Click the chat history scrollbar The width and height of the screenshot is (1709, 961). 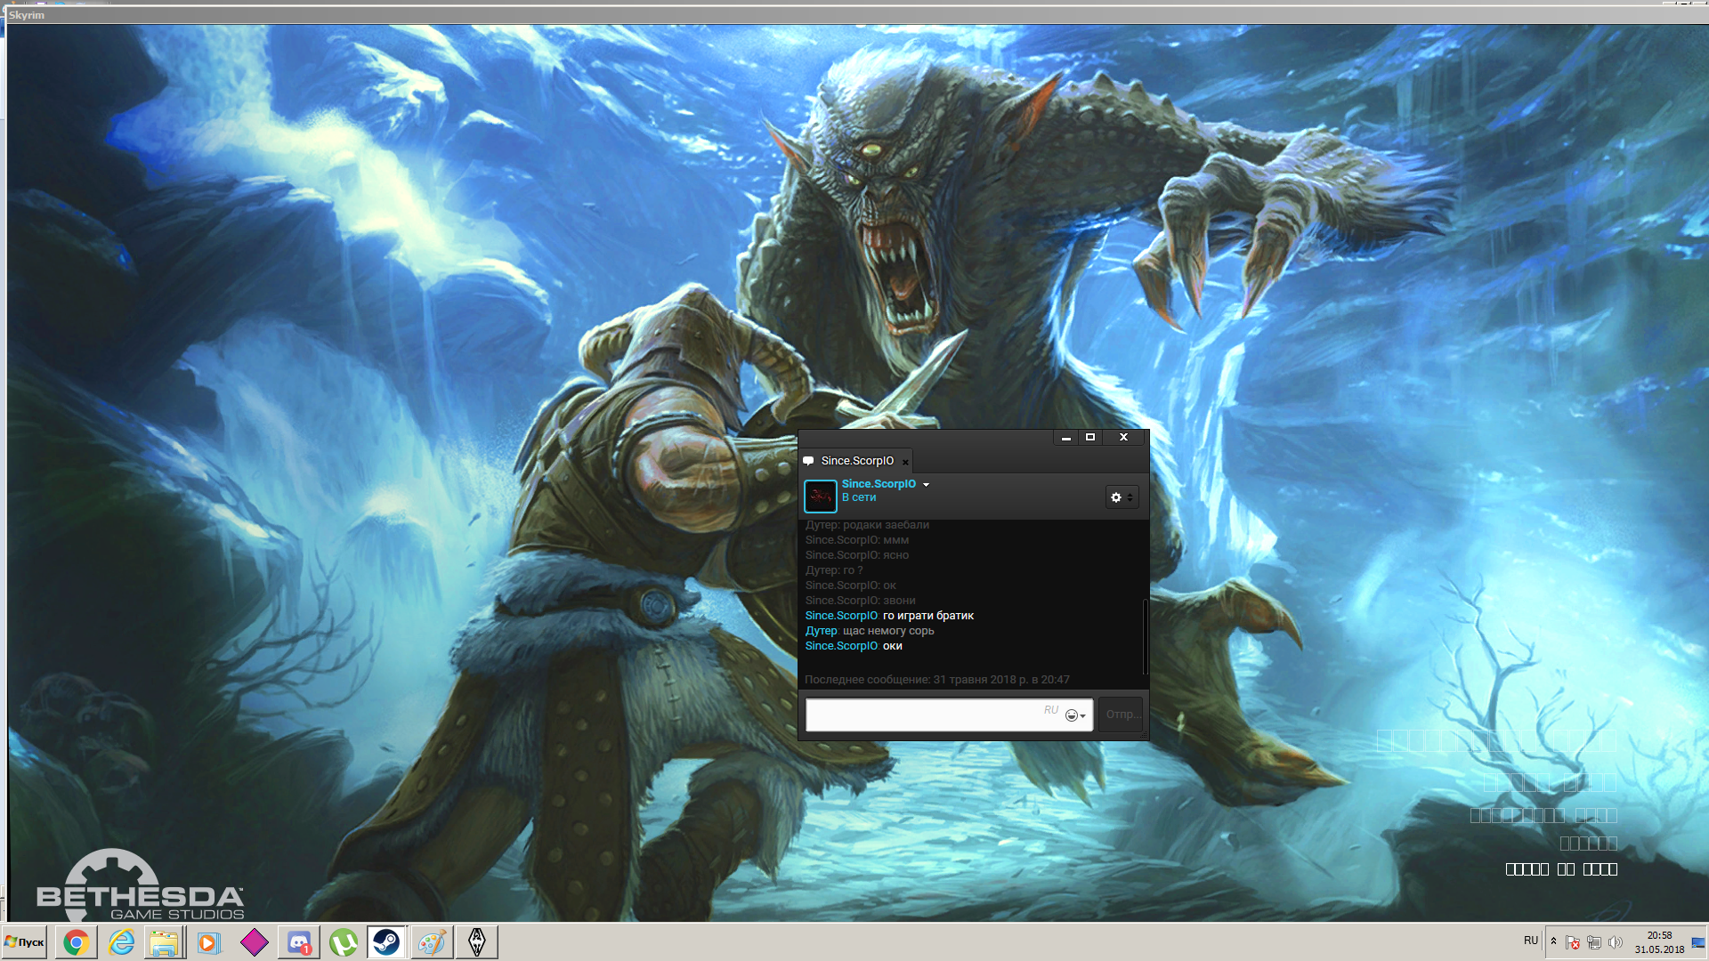click(x=1146, y=636)
